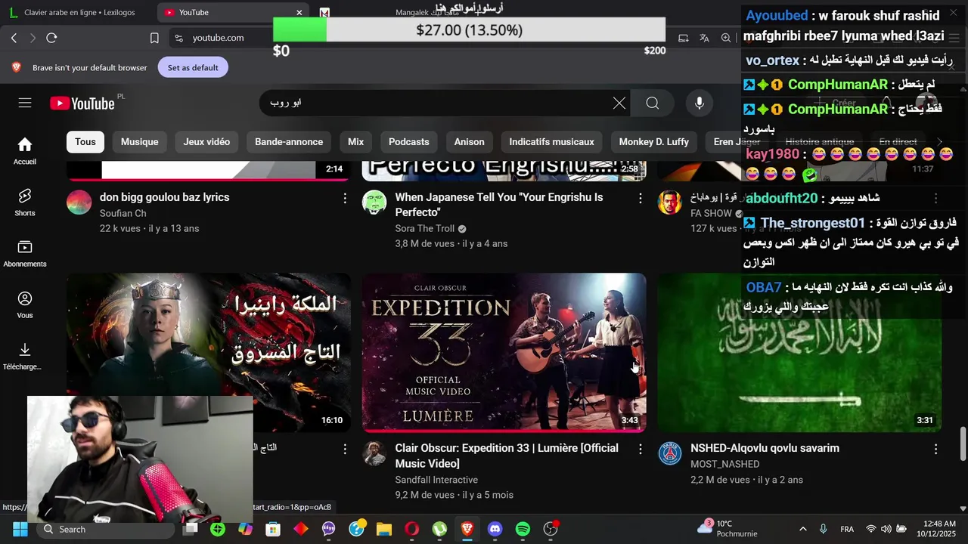Open title don bigg goulou baz lyrics
Image resolution: width=968 pixels, height=544 pixels.
coord(164,197)
